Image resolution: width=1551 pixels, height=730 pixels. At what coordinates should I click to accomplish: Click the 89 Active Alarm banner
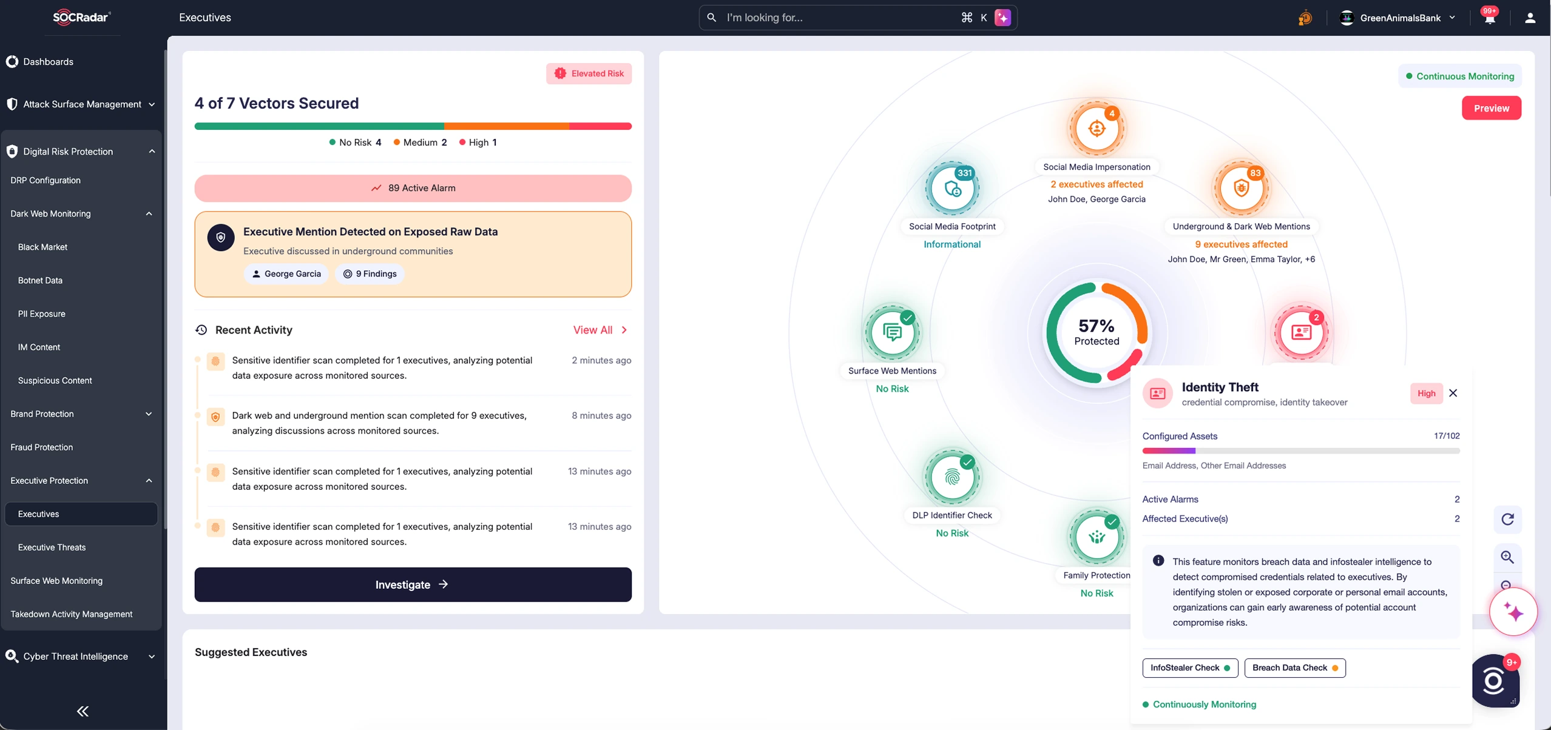click(x=413, y=188)
